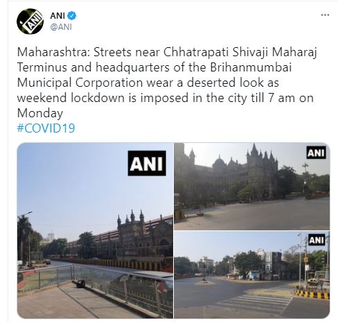Click the ANI watermark on the left photo

click(147, 163)
